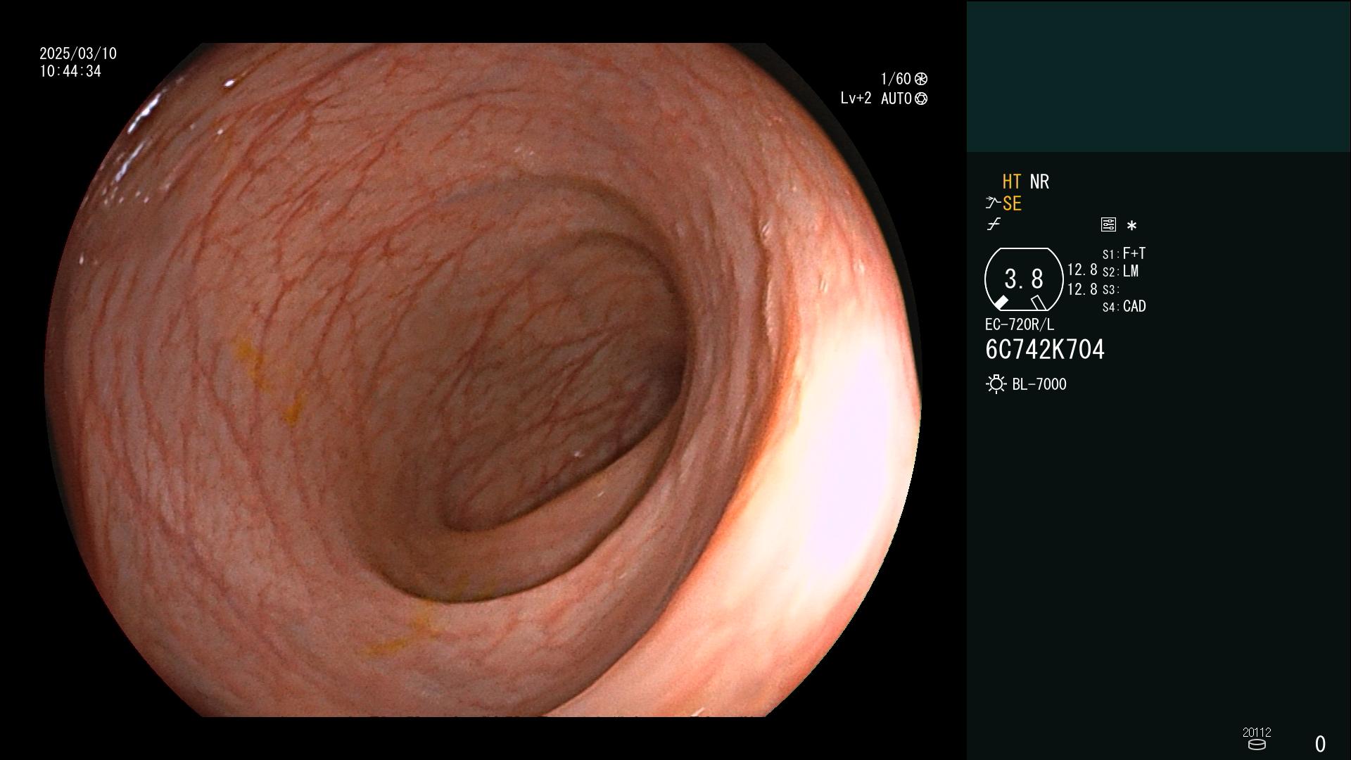Click the shutter speed icon next to 1/60
This screenshot has width=1351, height=760.
(921, 79)
